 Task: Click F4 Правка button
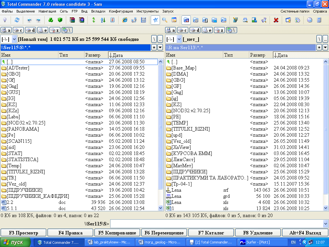(70, 233)
